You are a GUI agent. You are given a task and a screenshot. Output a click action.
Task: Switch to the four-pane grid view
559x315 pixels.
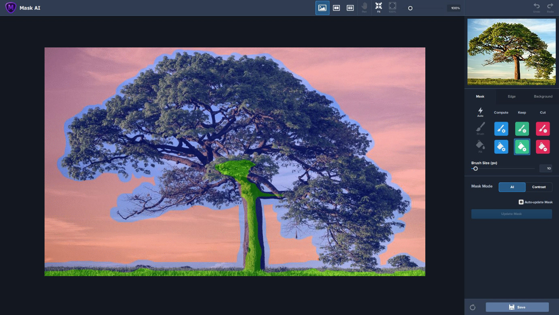coord(350,8)
